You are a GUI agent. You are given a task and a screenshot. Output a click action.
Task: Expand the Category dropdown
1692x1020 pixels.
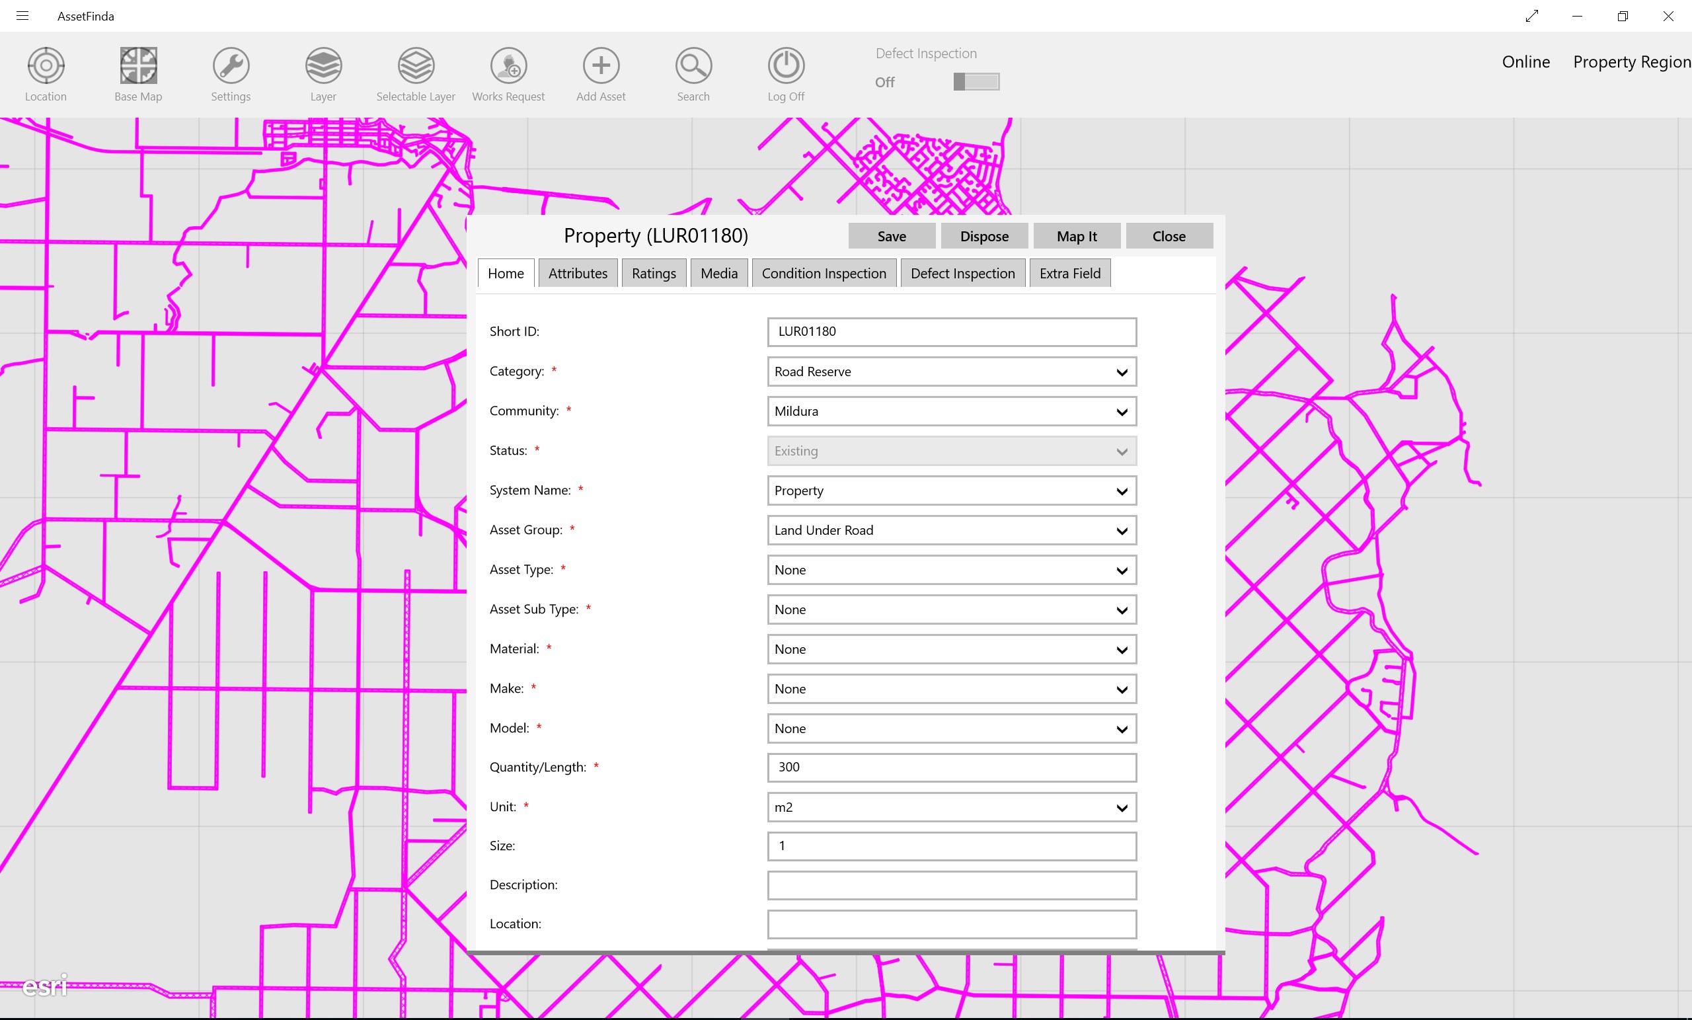[x=951, y=372]
